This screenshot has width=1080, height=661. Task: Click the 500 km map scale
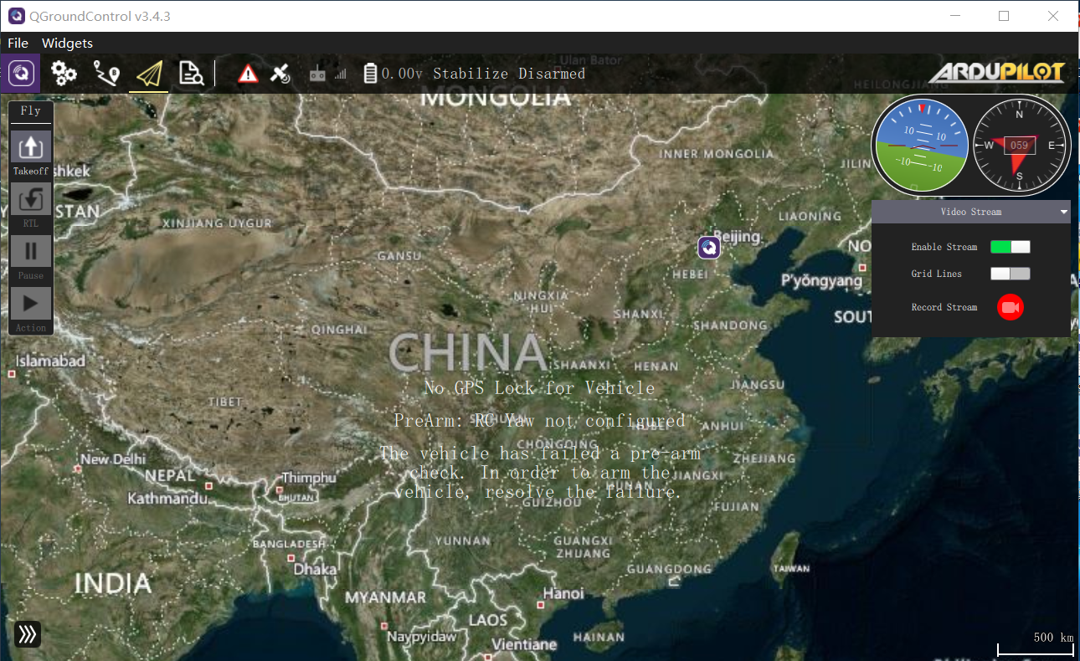point(1036,643)
